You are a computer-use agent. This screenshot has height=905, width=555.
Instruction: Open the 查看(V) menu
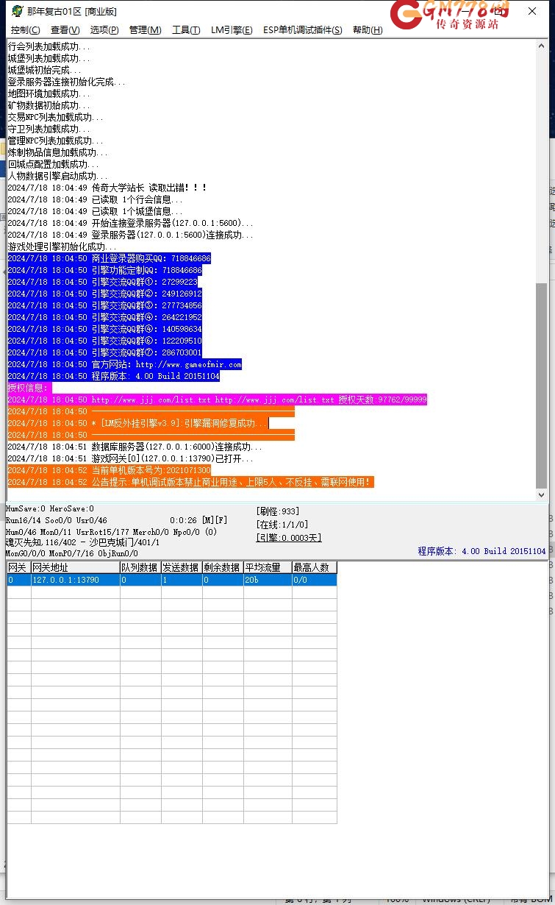point(65,30)
